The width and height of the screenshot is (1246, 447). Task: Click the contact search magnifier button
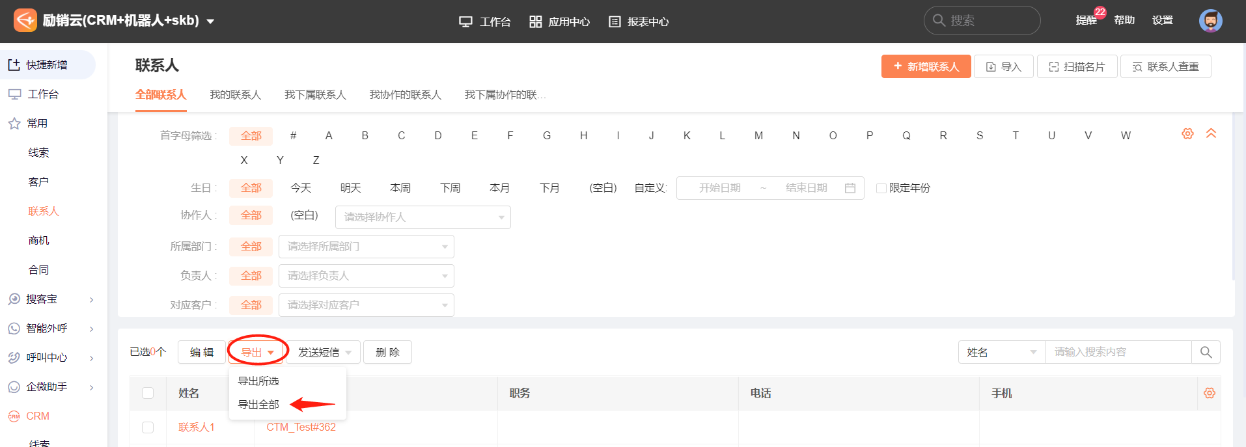pyautogui.click(x=1206, y=352)
